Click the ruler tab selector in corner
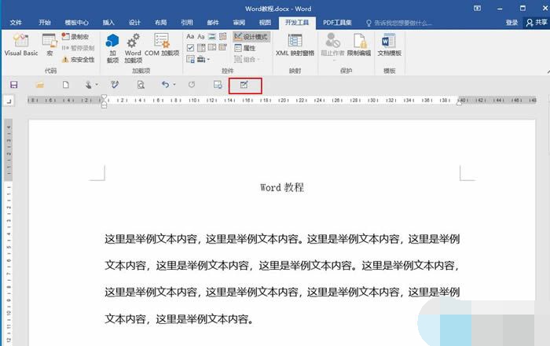The height and width of the screenshot is (346, 550). (x=9, y=101)
